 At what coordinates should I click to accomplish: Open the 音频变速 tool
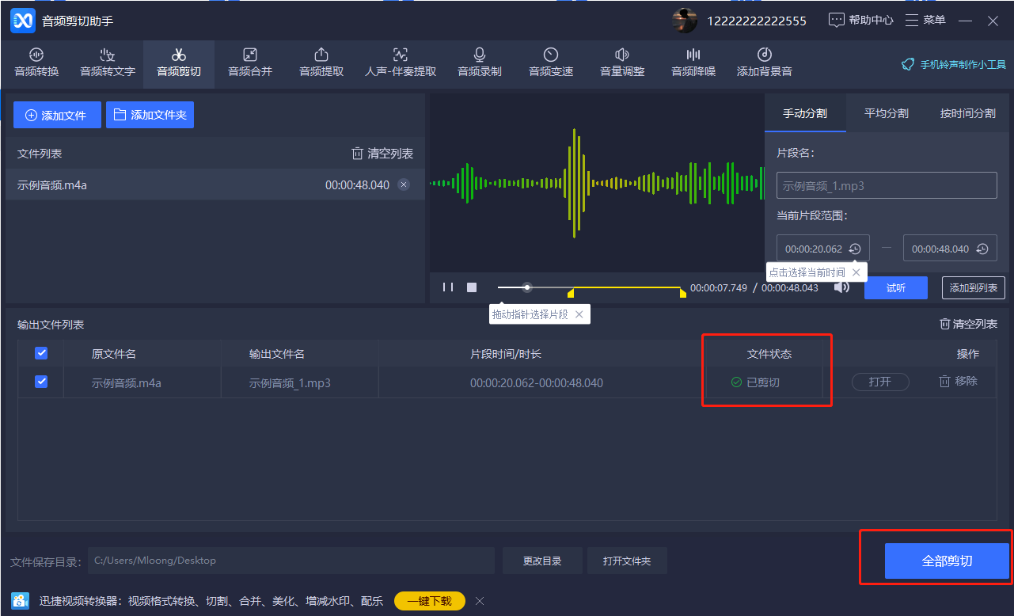pyautogui.click(x=551, y=63)
